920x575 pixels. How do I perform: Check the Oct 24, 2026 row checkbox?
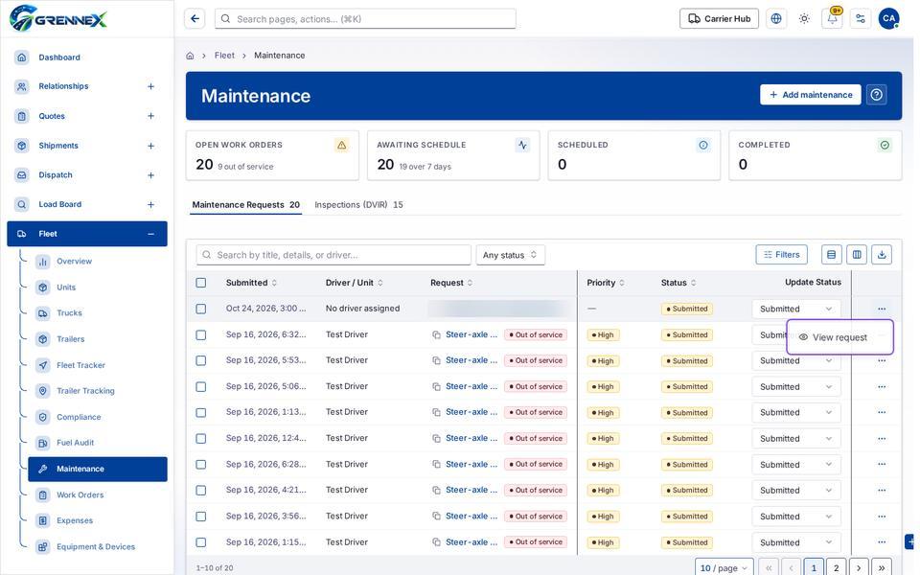click(x=200, y=309)
